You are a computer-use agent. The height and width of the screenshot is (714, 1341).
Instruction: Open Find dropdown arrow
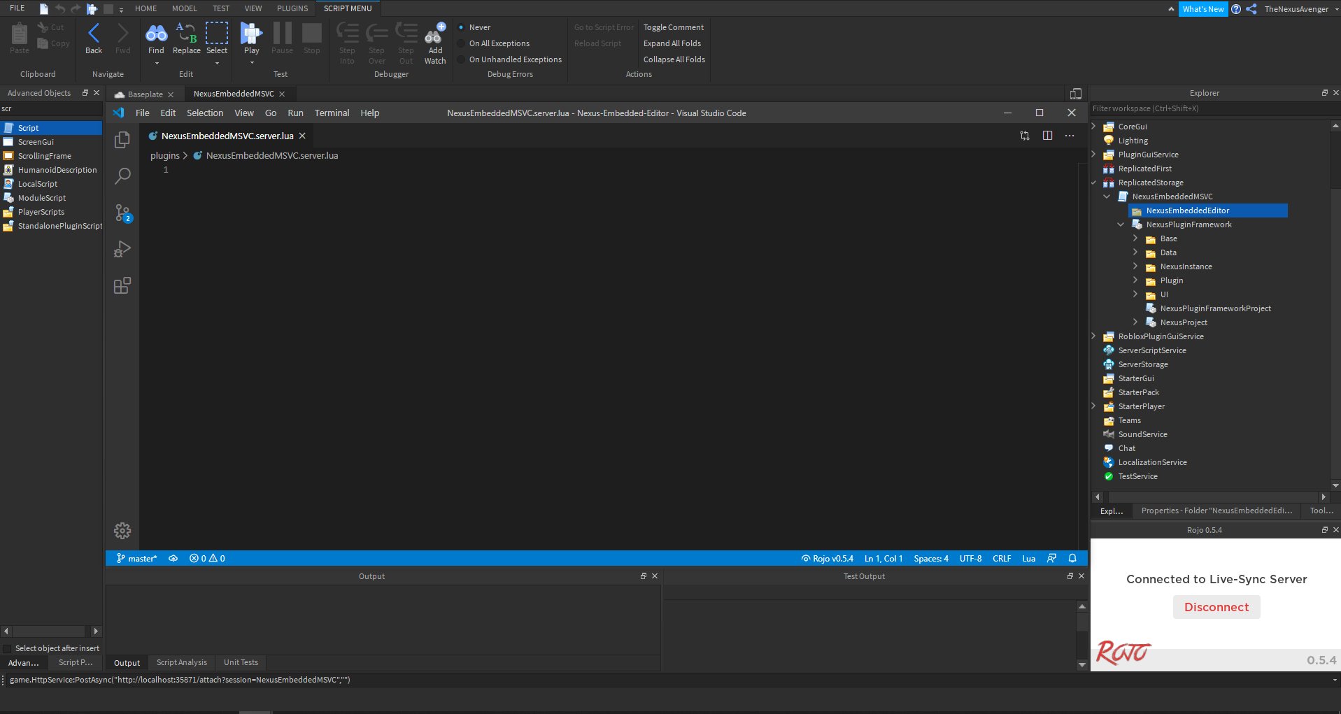pyautogui.click(x=157, y=64)
